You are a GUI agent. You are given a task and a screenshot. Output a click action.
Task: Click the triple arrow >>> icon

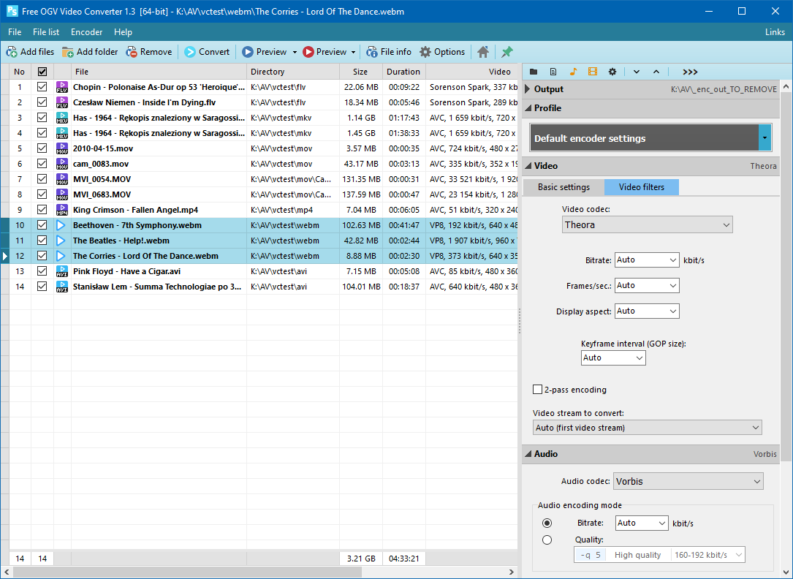pos(690,72)
